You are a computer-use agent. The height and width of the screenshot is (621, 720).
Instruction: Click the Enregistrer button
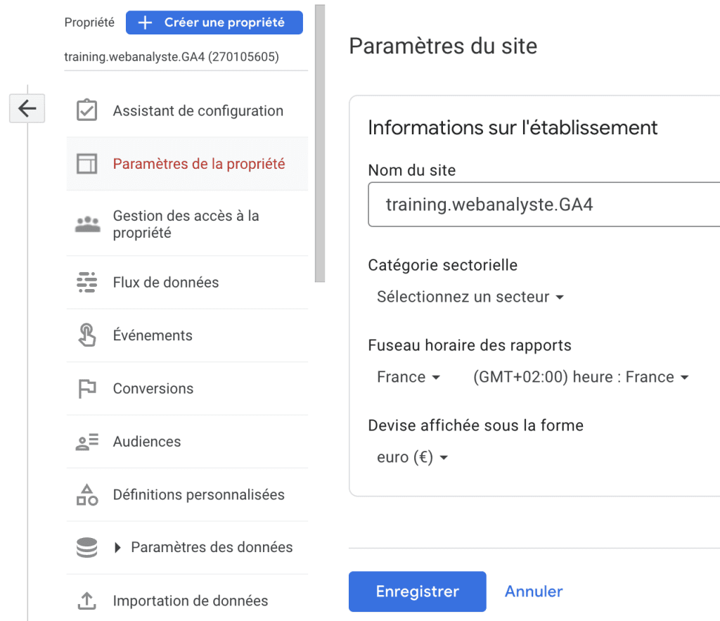[418, 591]
